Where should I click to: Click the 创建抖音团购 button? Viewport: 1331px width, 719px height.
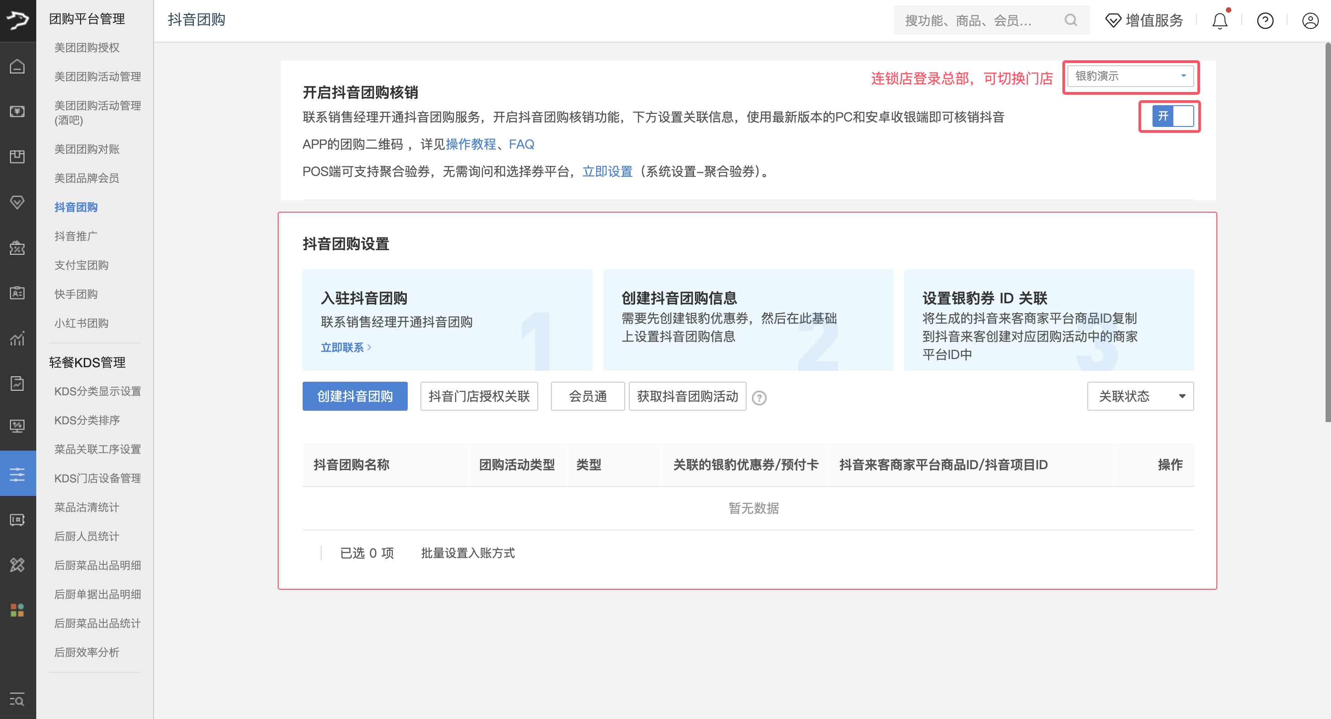coord(355,396)
